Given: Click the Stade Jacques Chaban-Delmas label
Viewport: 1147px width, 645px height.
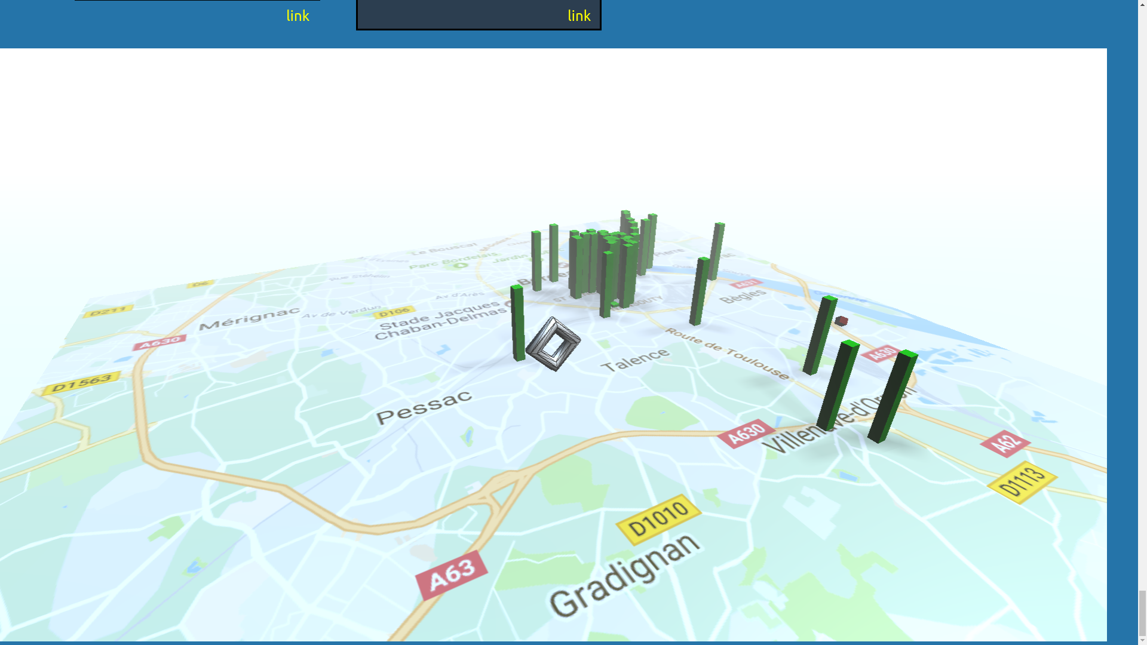Looking at the screenshot, I should coord(441,320).
